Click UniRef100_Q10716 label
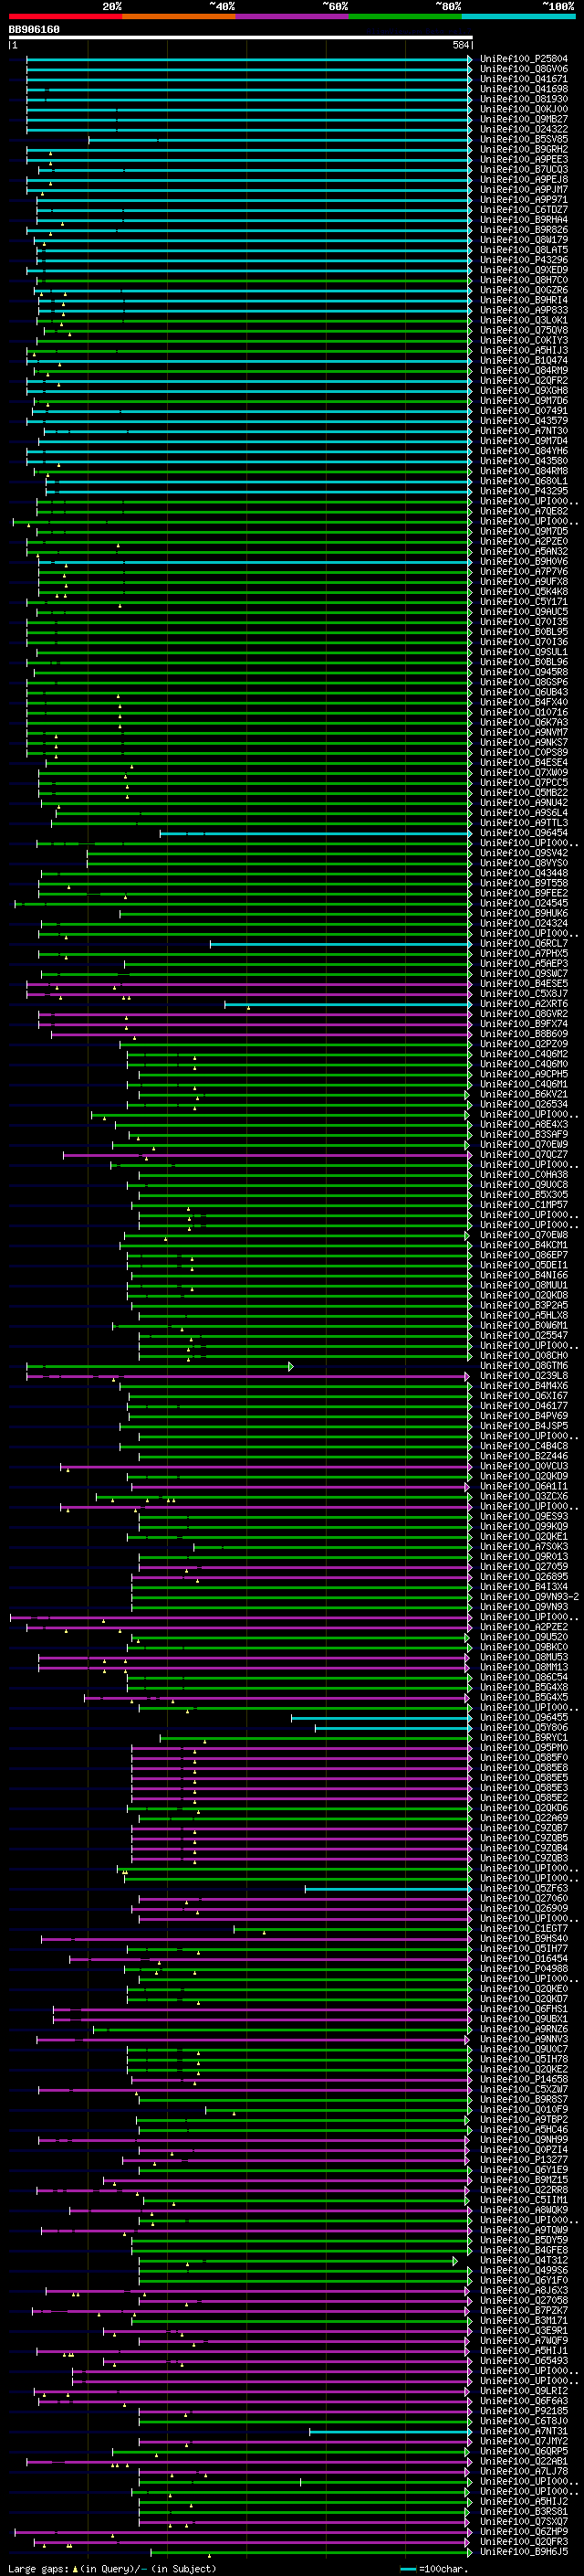 click(x=524, y=712)
